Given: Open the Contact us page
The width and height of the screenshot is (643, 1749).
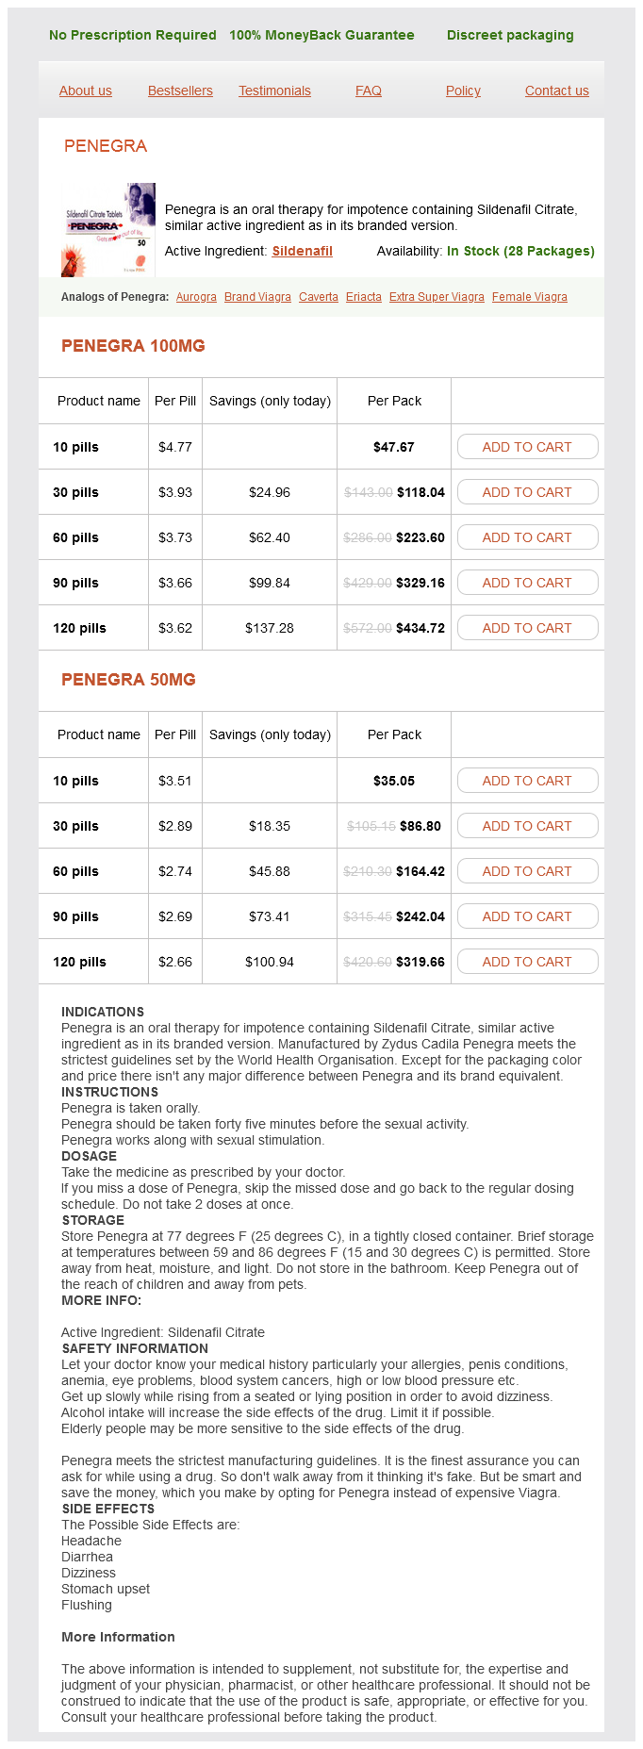Looking at the screenshot, I should tap(557, 91).
